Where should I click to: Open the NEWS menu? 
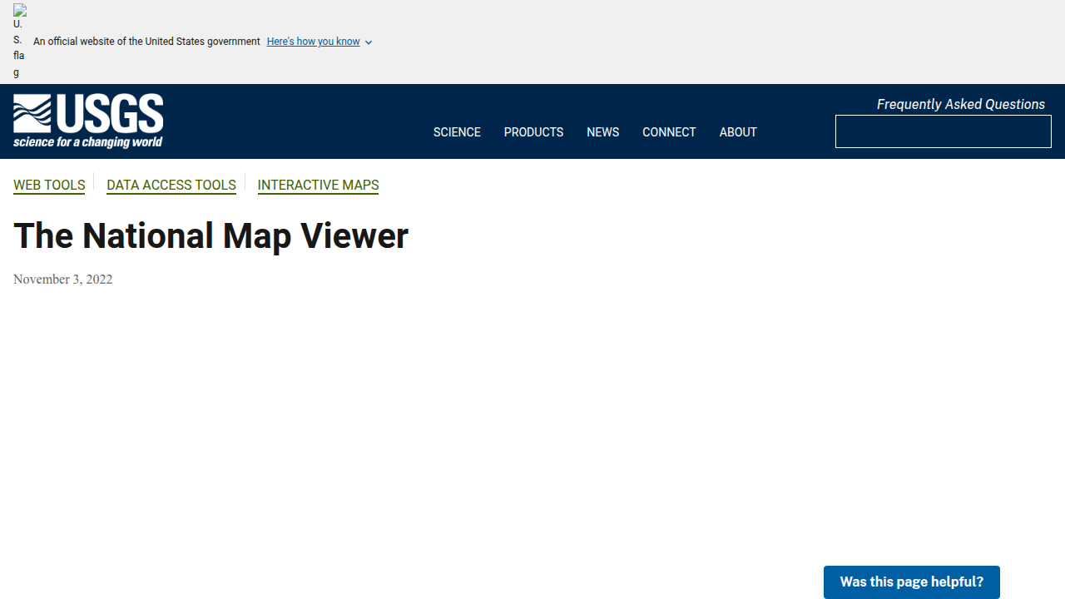(602, 132)
